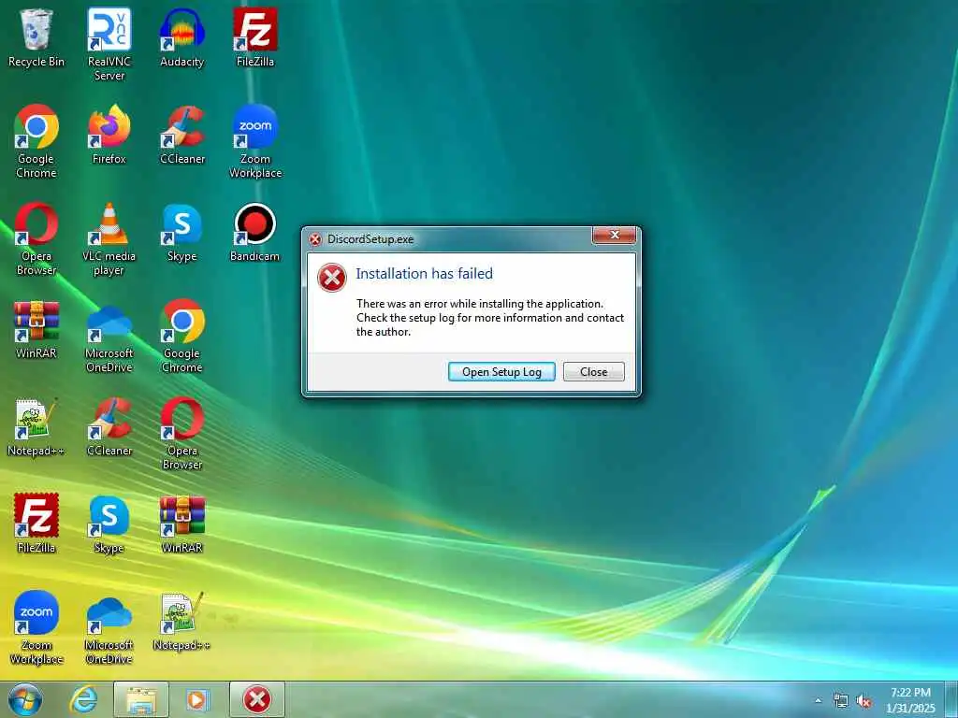This screenshot has height=718, width=958.
Task: Select the Notepad++ icon right of Microsoft OneDrive
Action: point(182,622)
